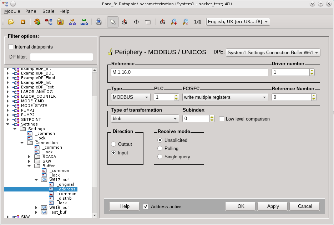Enable the Internal datapoints checkbox
This screenshot has width=334, height=225.
(11, 47)
